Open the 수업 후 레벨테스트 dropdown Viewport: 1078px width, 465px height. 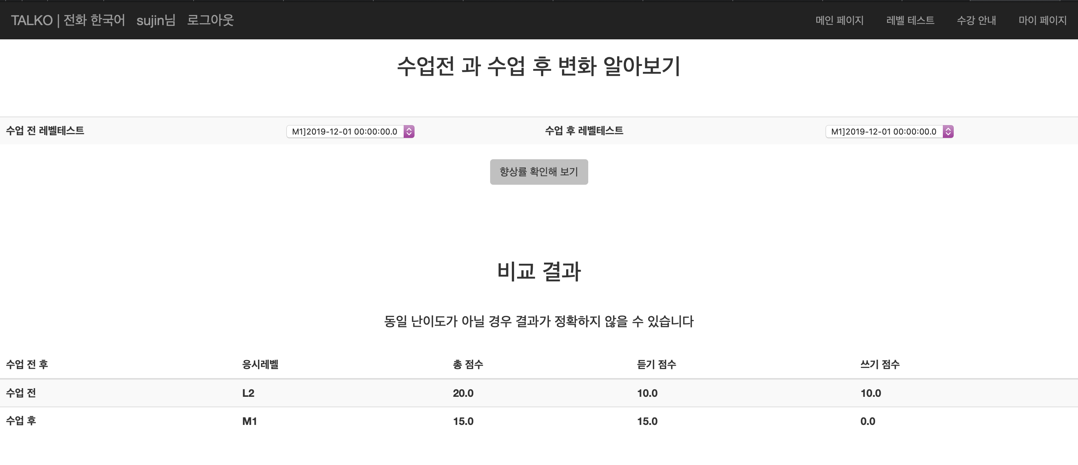pos(889,131)
